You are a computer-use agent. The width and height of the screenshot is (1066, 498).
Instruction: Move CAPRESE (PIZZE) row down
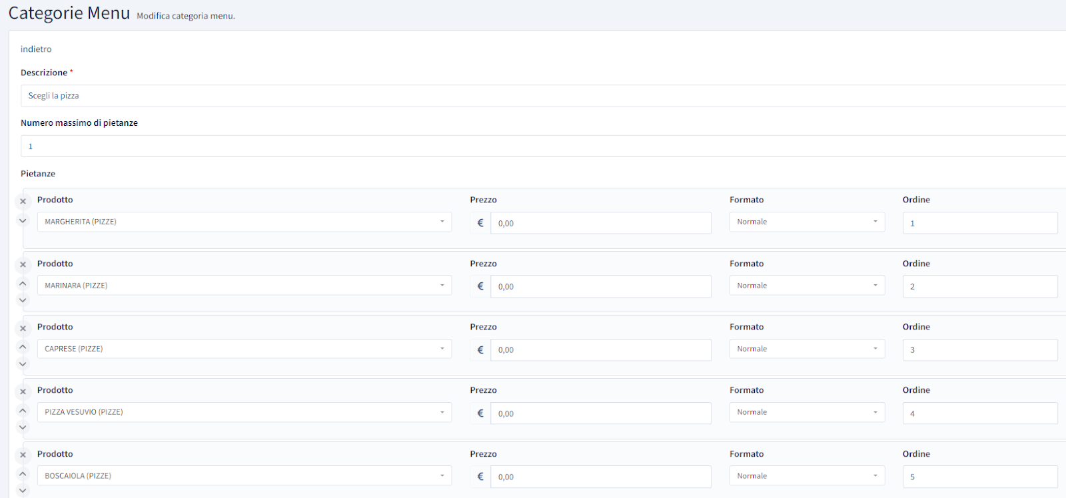point(23,364)
